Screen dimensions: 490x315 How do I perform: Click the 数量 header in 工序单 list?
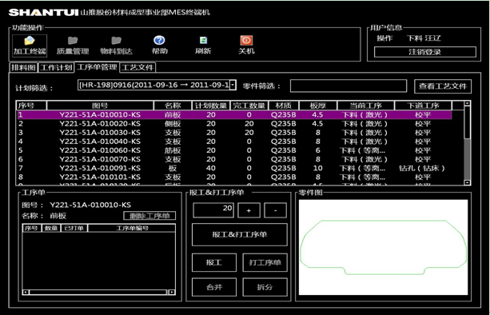pyautogui.click(x=51, y=228)
